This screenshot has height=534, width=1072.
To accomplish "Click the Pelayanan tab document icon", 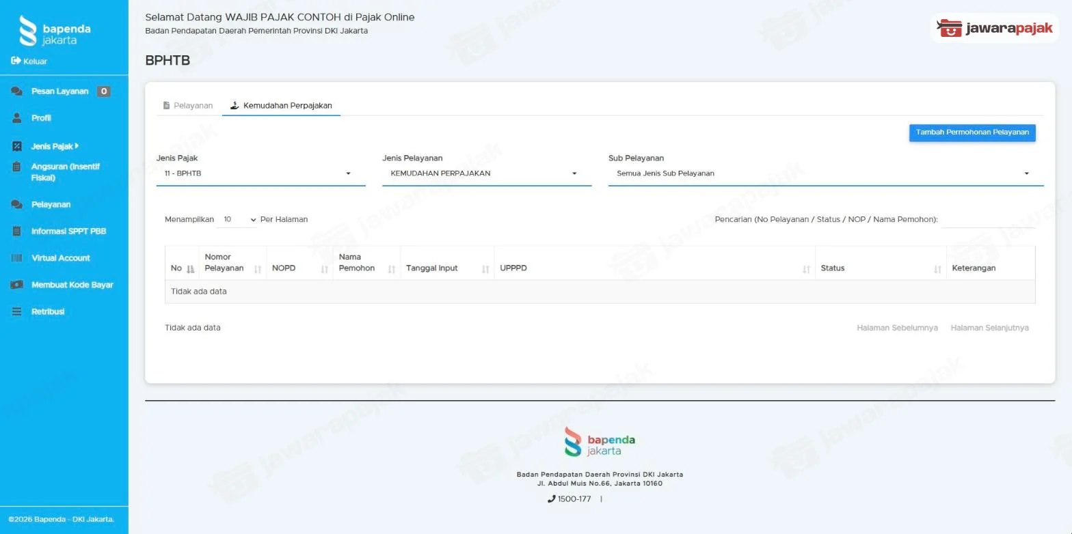I will coord(166,106).
